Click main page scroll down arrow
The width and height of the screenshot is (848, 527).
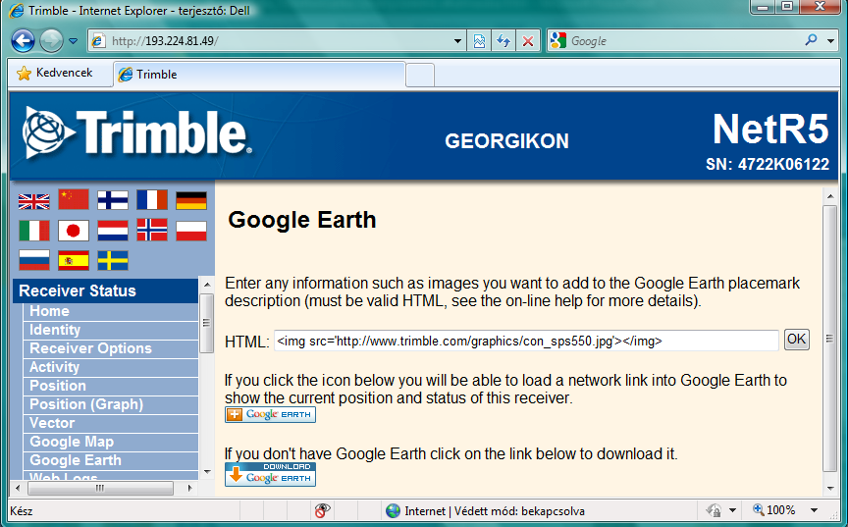830,489
